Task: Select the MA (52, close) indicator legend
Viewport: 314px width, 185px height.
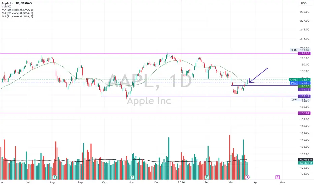Action: pyautogui.click(x=18, y=13)
